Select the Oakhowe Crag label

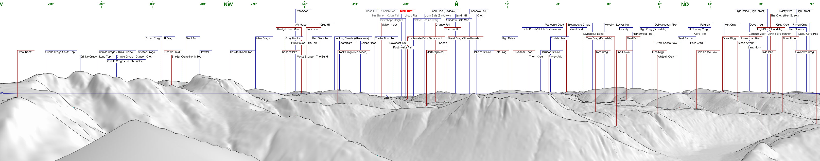coord(805,52)
